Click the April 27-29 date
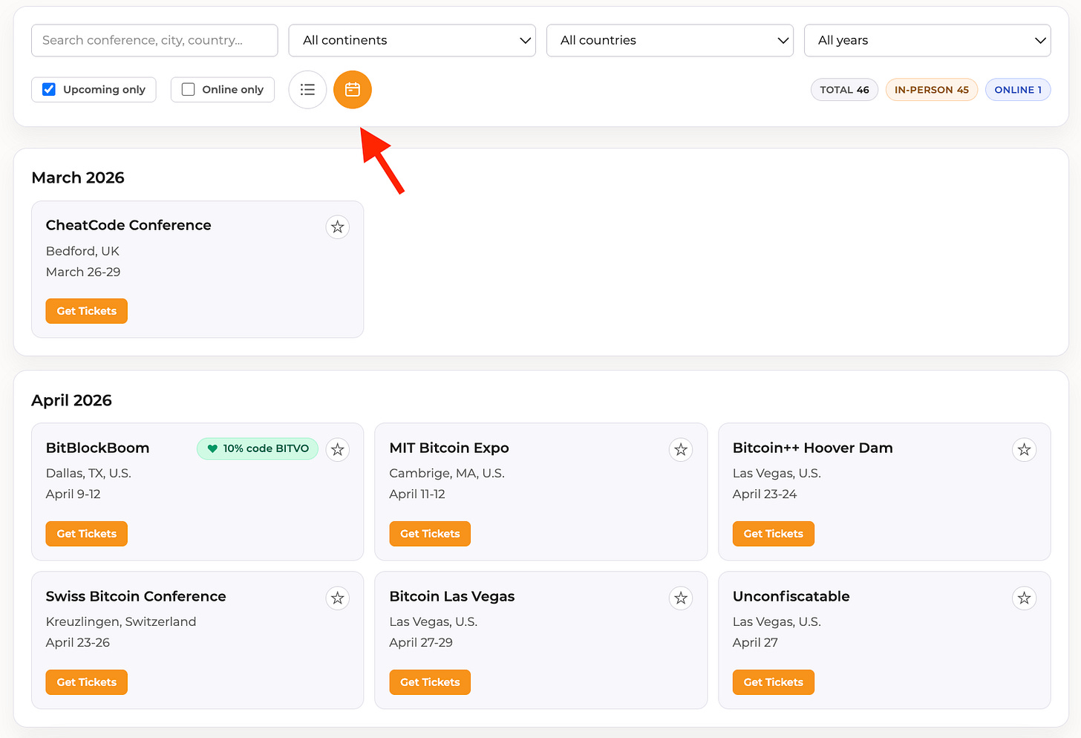This screenshot has width=1081, height=738. [421, 642]
